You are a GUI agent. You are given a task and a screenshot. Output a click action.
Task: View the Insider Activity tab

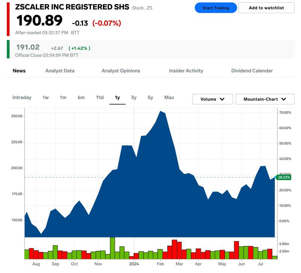(186, 71)
